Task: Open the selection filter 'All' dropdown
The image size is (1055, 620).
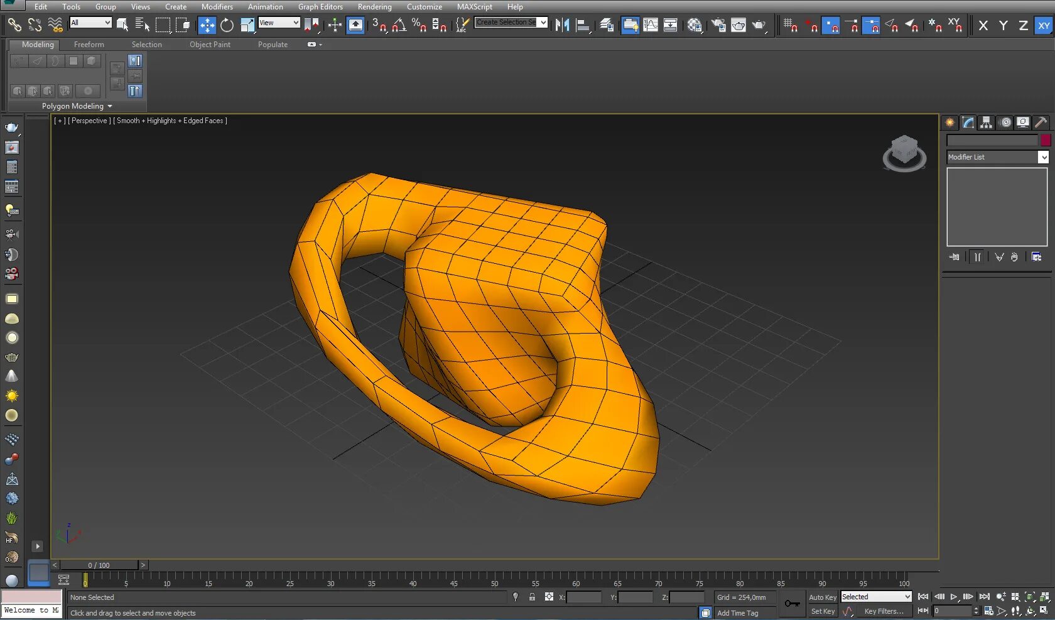Action: click(90, 23)
